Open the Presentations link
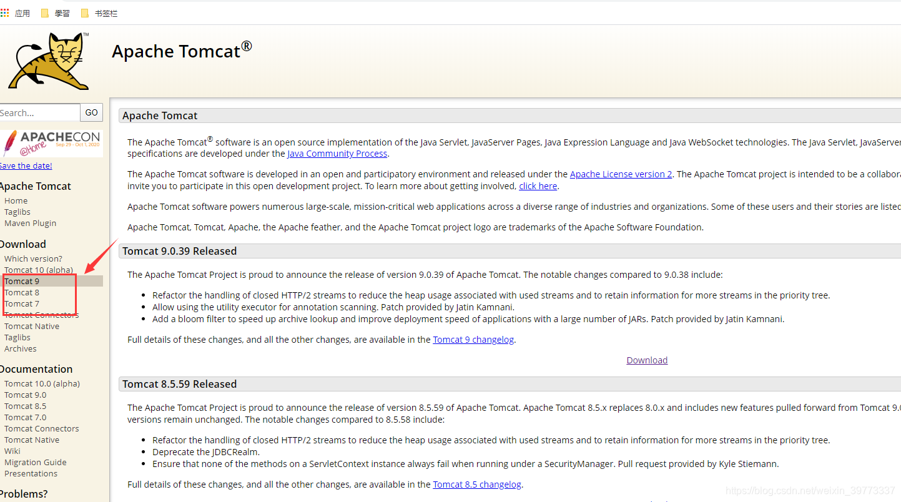This screenshot has height=502, width=901. [31, 473]
